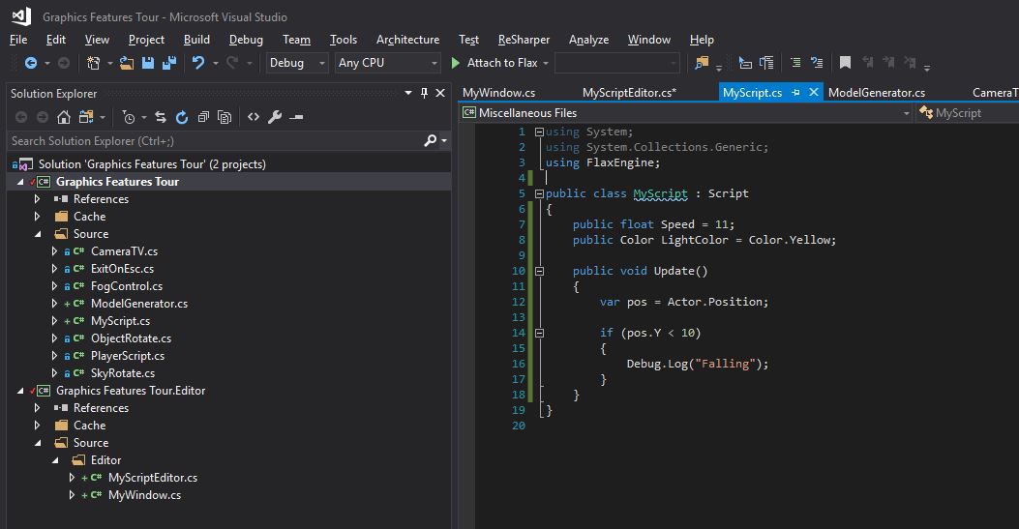Collapse the Graphics Features Tour.Editor project

click(x=20, y=391)
